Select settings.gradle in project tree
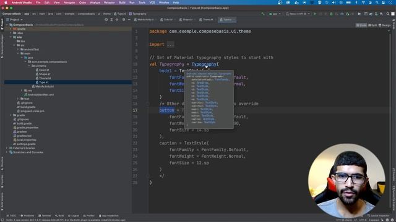The image size is (396, 222). click(24, 144)
